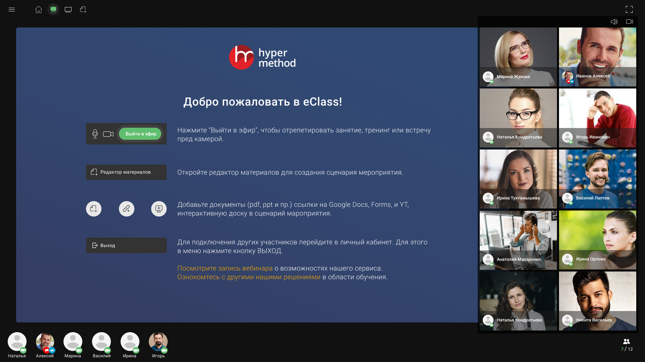Open link Ознакомтесь с другими нашими решениями

tap(249, 277)
